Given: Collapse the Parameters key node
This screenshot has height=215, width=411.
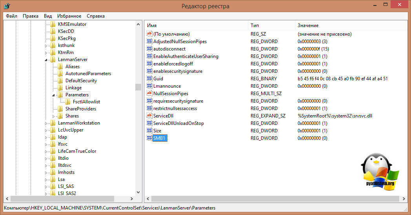Looking at the screenshot, I should click(x=54, y=95).
